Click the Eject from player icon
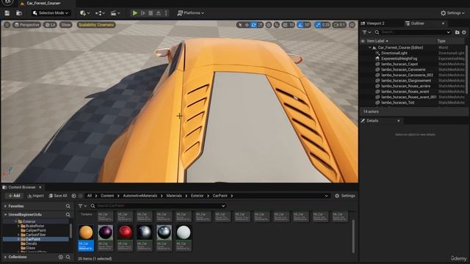 coord(159,13)
